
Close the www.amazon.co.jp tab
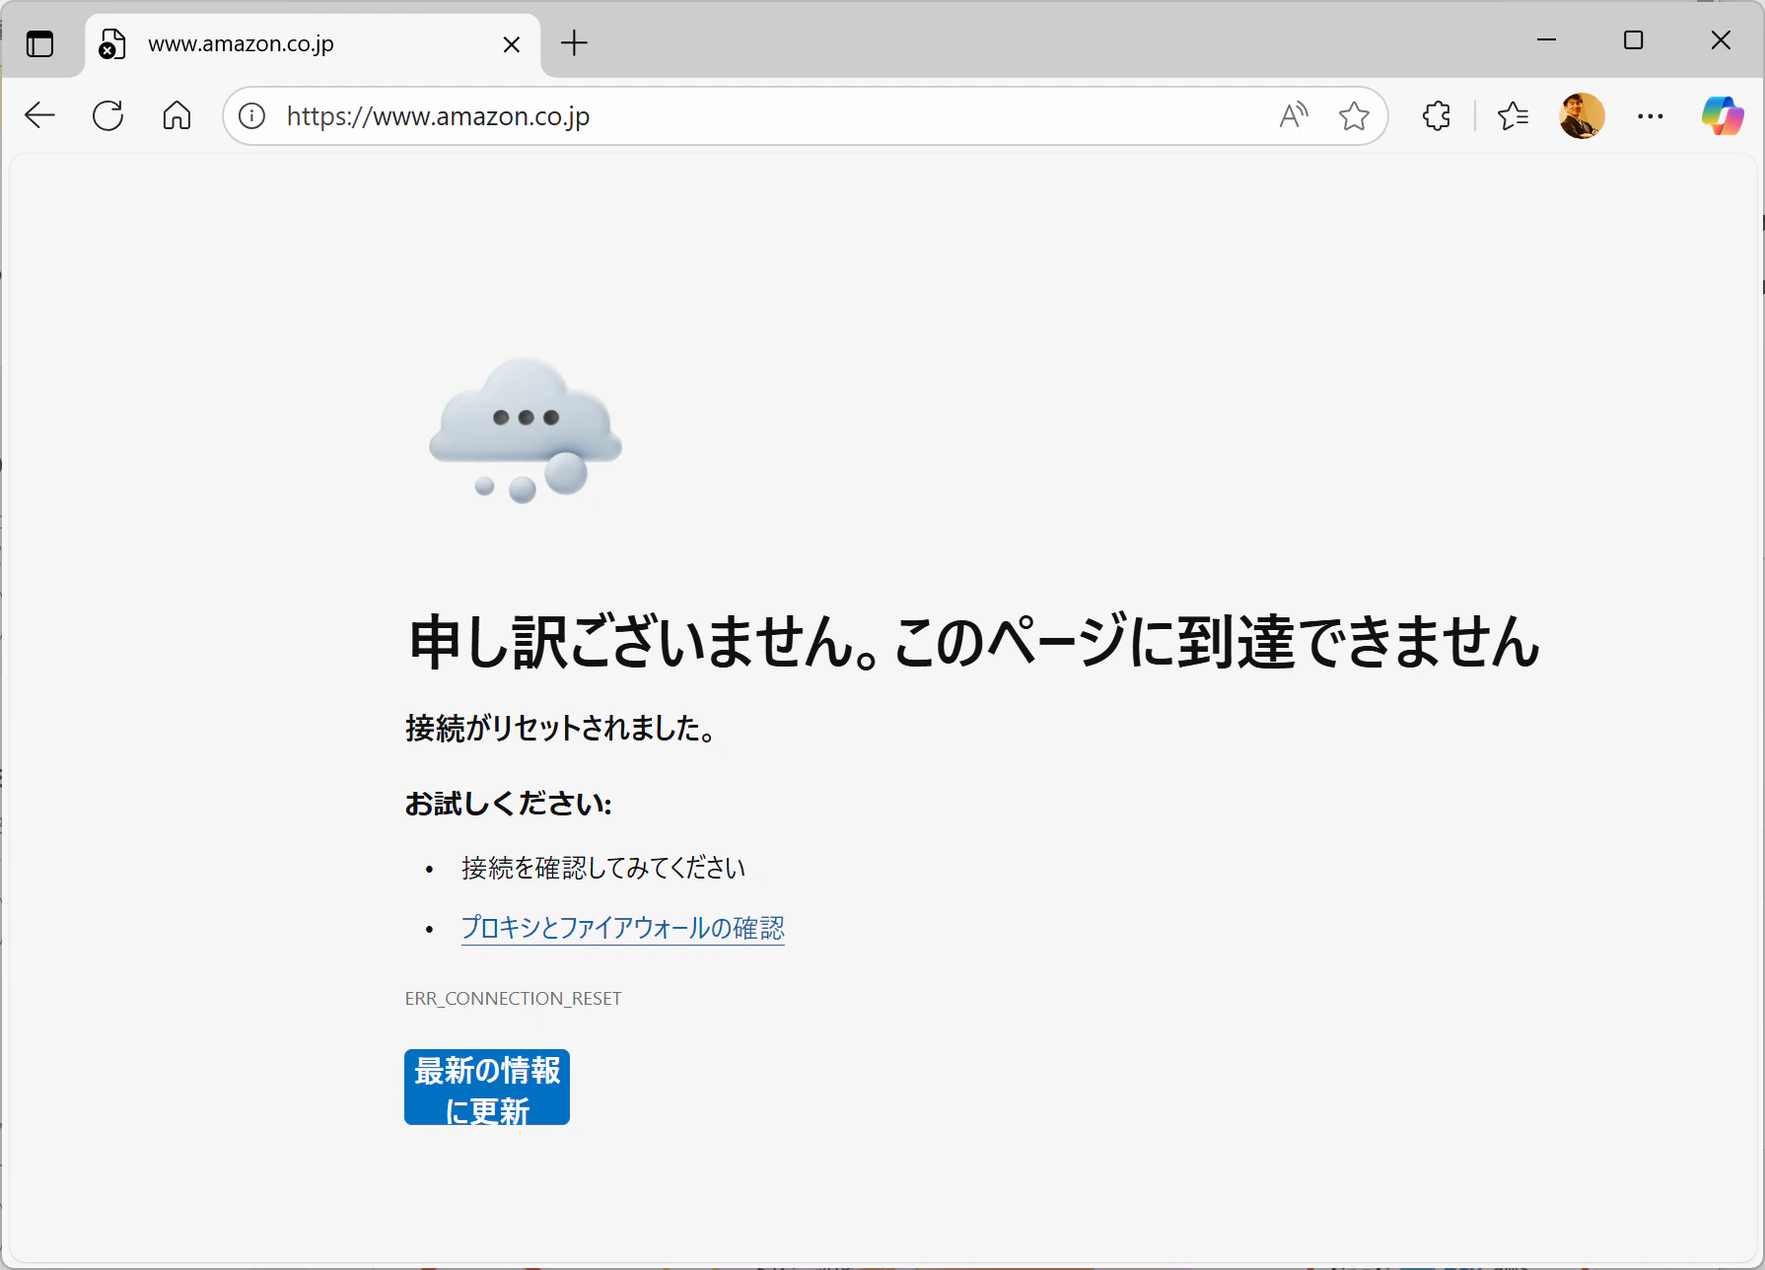511,44
